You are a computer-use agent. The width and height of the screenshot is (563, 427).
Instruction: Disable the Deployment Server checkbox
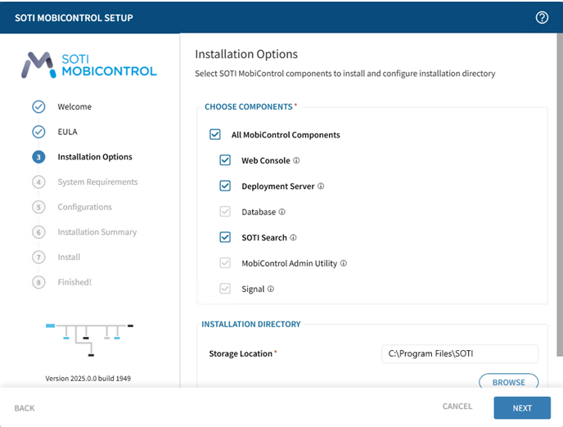(x=226, y=187)
